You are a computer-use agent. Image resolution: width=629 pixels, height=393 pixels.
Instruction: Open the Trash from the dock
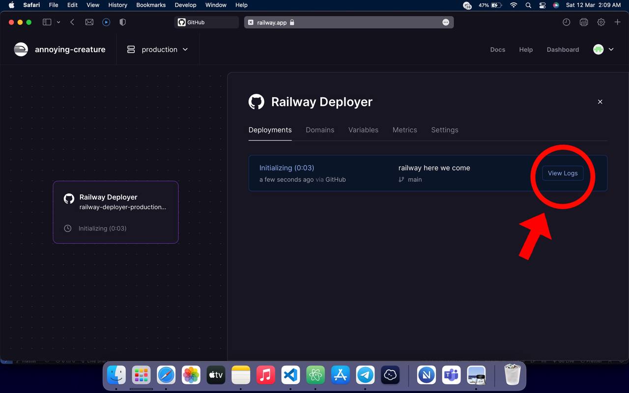(x=513, y=375)
